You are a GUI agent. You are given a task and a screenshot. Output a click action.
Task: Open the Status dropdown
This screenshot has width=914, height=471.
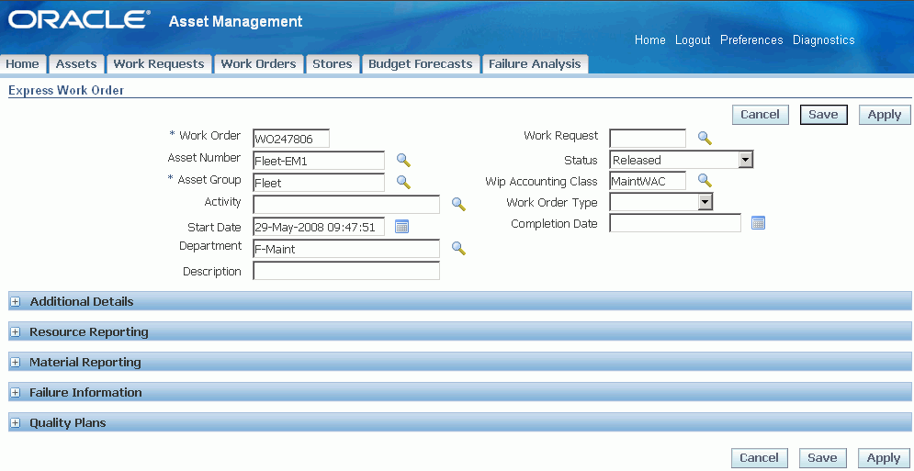click(682, 160)
